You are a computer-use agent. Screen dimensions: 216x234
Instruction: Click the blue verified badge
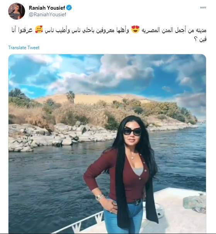coord(69,8)
